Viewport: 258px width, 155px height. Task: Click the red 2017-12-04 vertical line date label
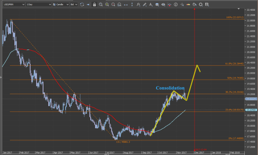pyautogui.click(x=201, y=149)
